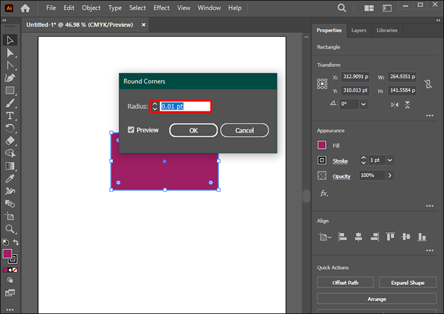This screenshot has width=444, height=314.
Task: Click the fx effects icon in Appearance
Action: coord(323,193)
